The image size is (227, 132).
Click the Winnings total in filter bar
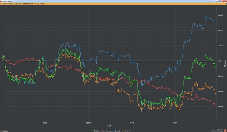tap(39, 4)
